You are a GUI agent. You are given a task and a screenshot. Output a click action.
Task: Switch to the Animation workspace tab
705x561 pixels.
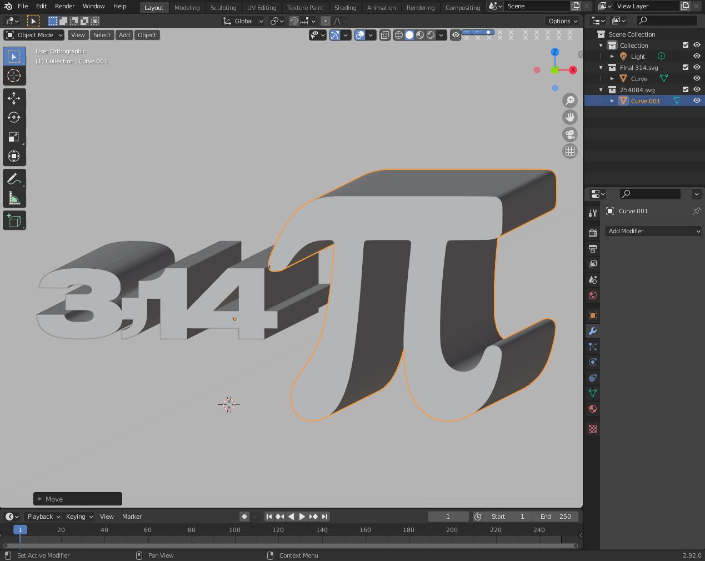pyautogui.click(x=381, y=7)
